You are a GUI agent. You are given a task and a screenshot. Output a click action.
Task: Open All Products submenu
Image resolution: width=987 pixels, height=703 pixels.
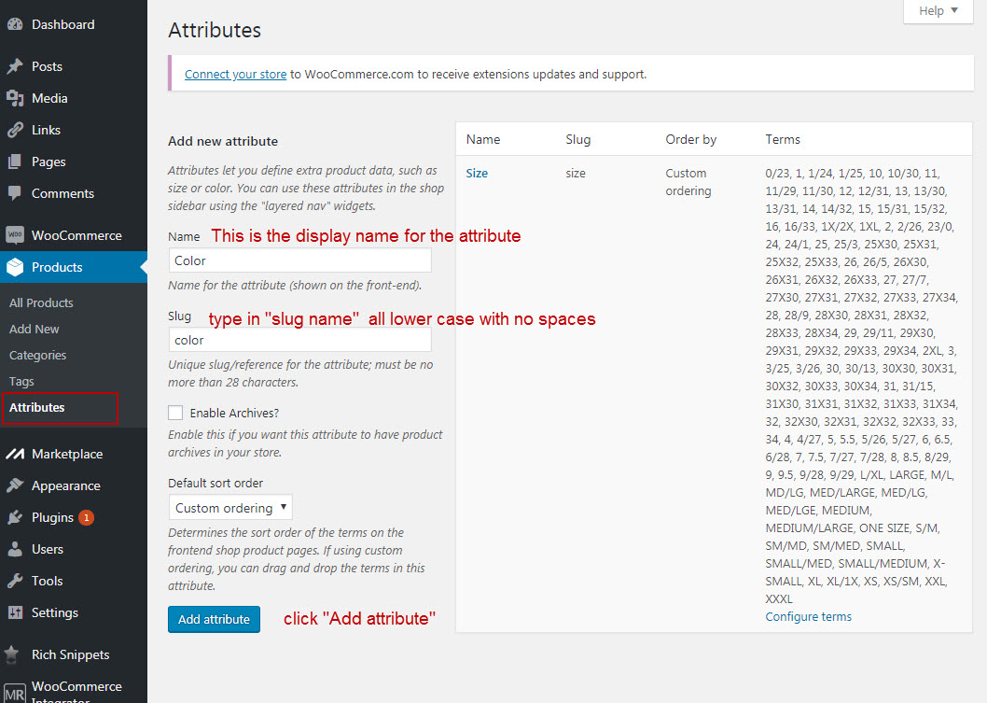[41, 303]
